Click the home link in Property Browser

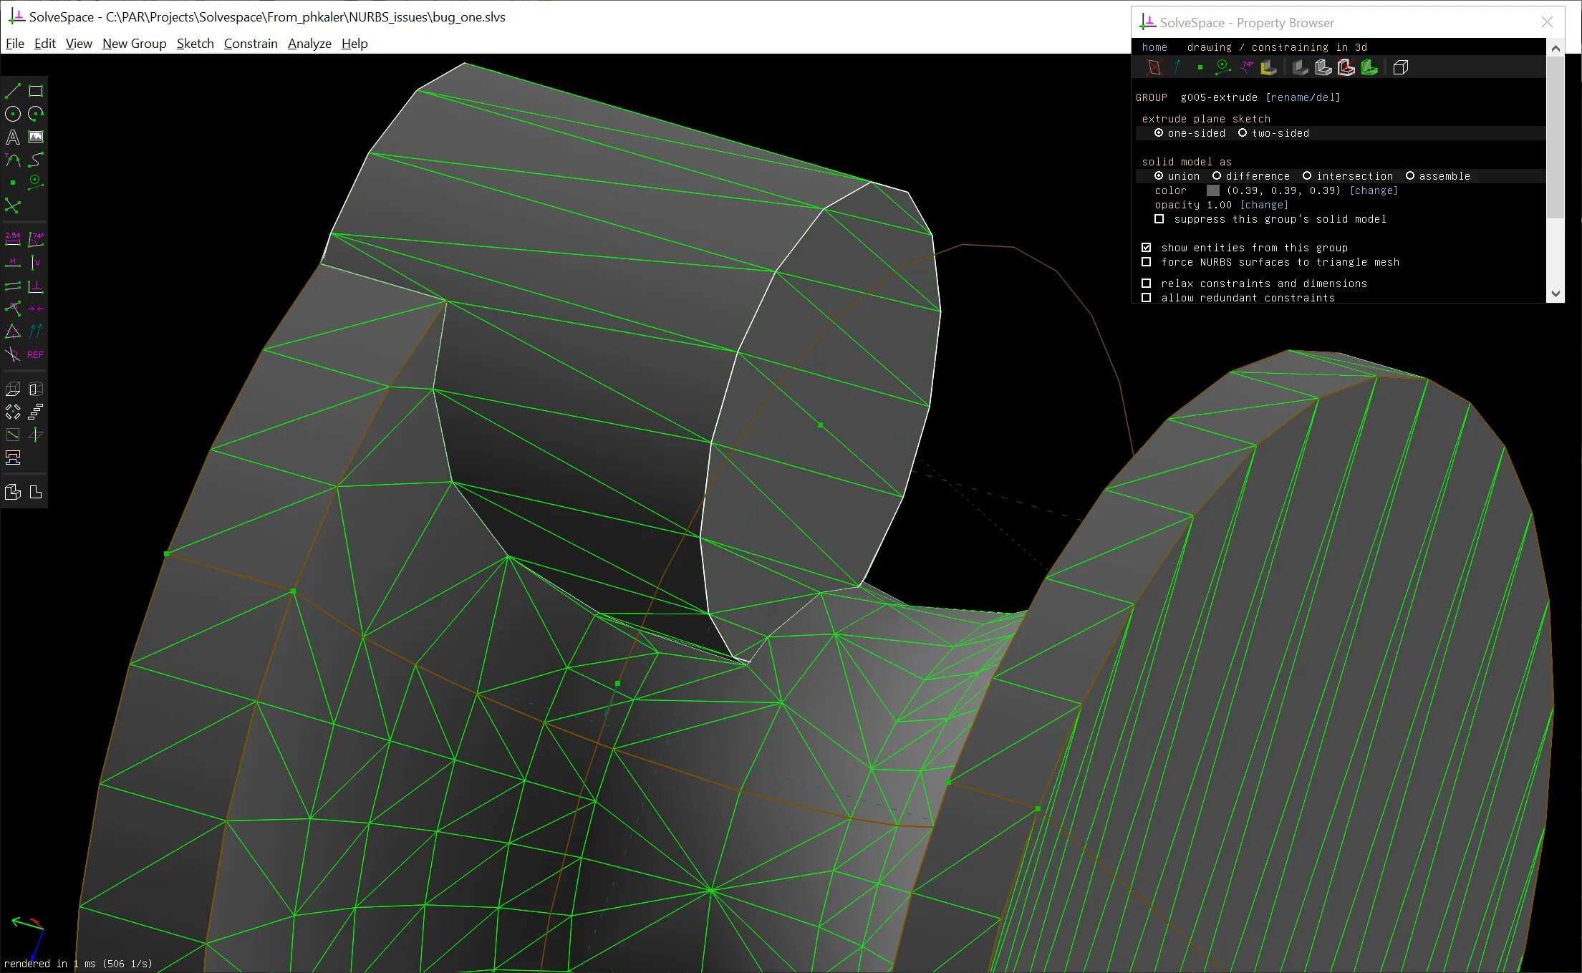coord(1154,47)
